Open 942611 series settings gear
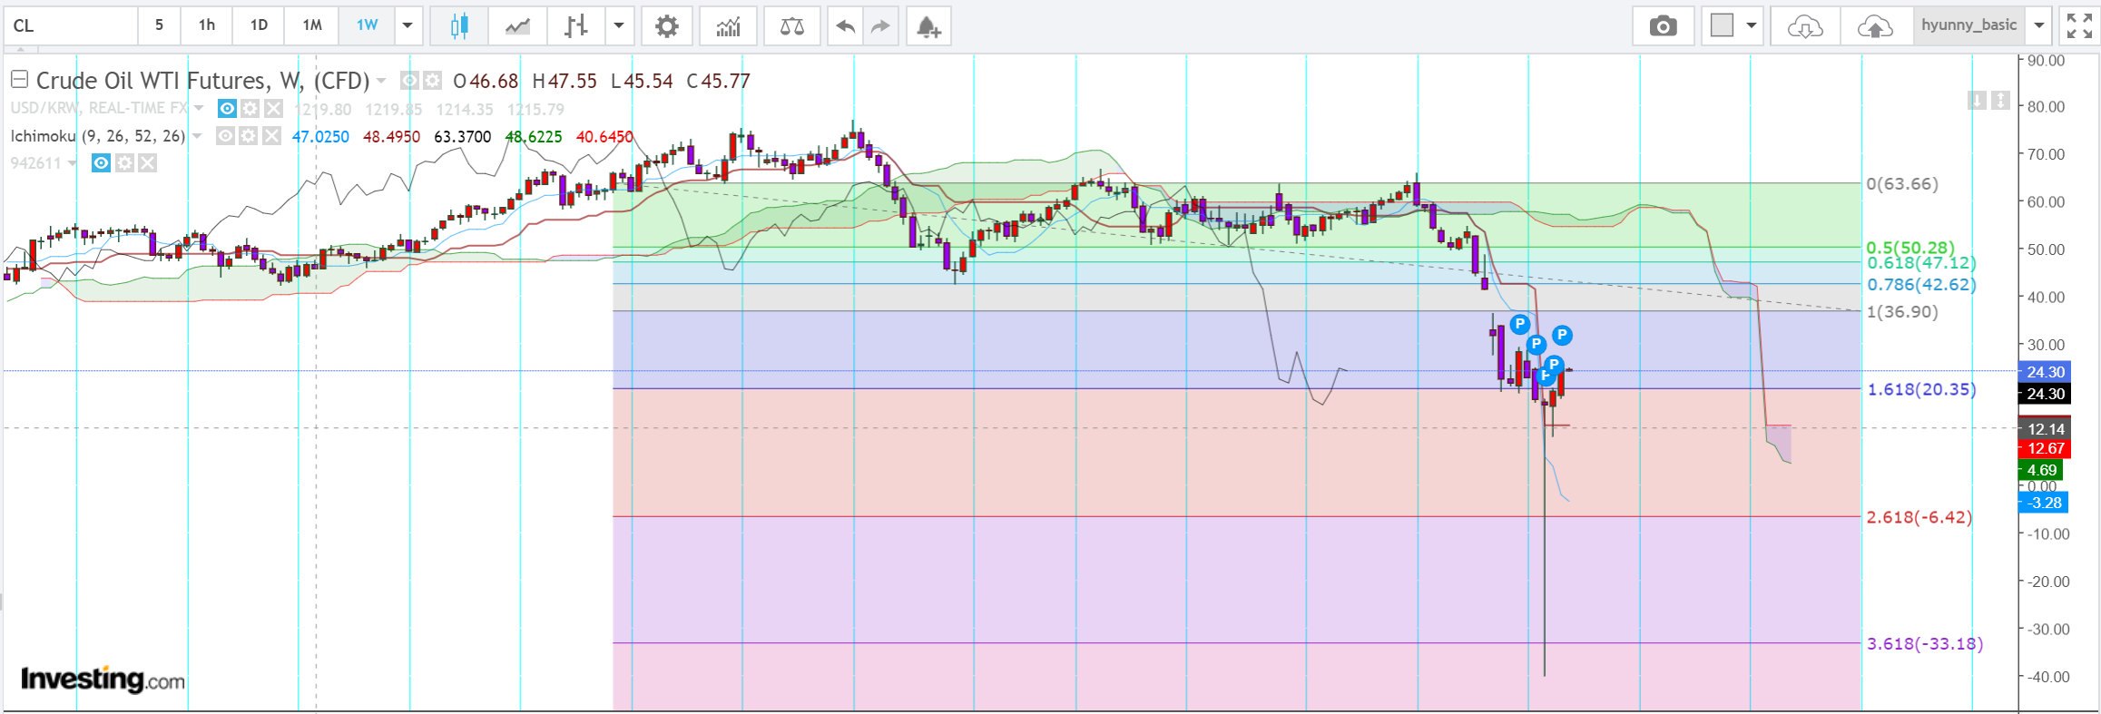 (124, 163)
